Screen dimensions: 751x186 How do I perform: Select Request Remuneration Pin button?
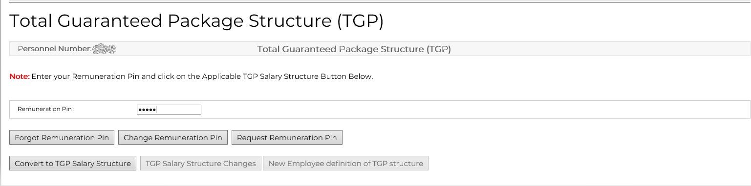pyautogui.click(x=287, y=137)
